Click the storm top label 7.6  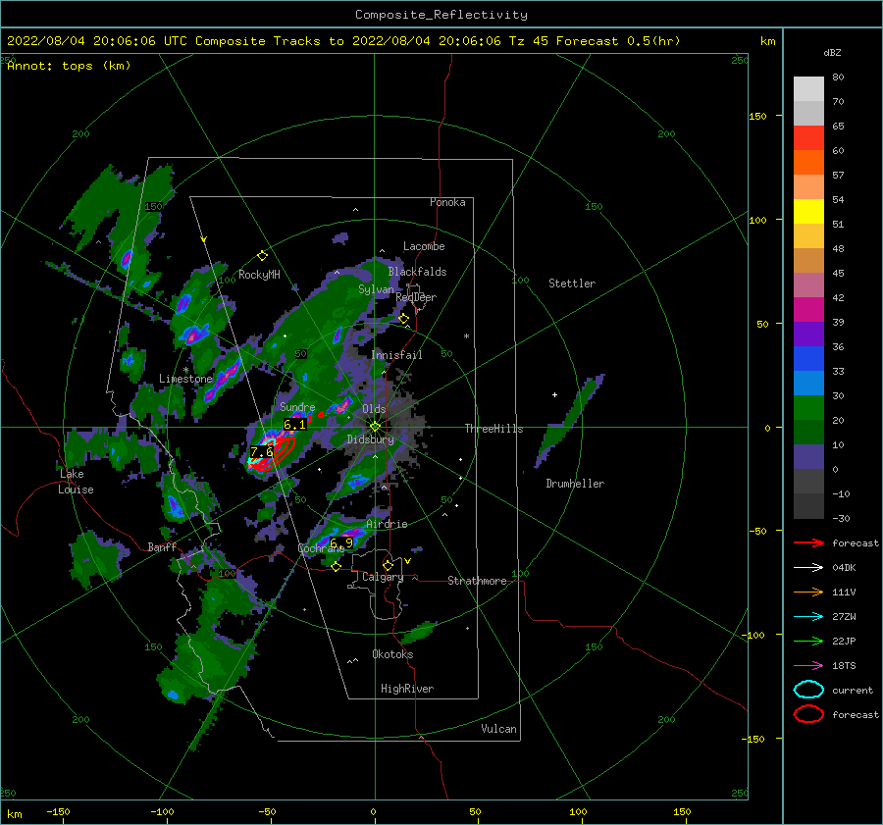(261, 451)
